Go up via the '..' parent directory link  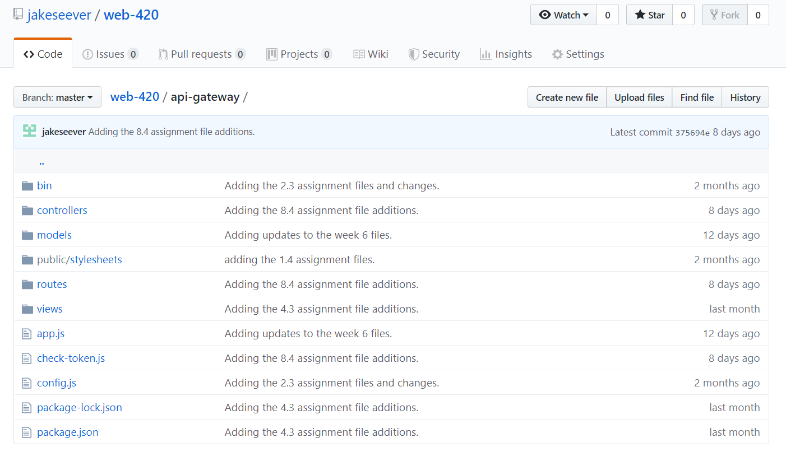[41, 162]
